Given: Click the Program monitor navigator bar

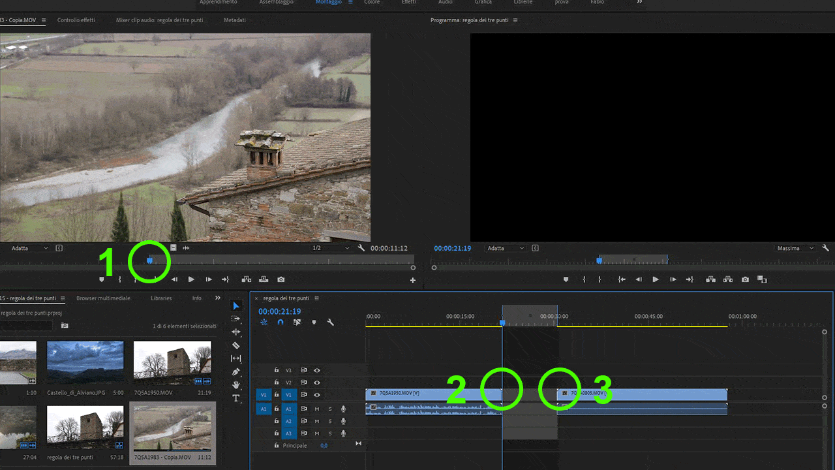Looking at the screenshot, I should click(x=633, y=259).
